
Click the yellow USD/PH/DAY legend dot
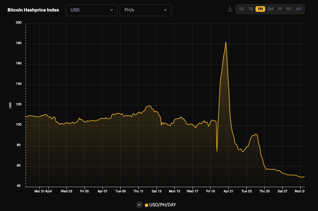pyautogui.click(x=146, y=205)
